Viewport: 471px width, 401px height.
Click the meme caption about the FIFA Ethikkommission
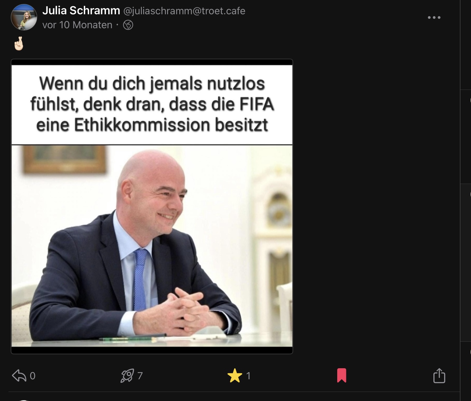[152, 104]
